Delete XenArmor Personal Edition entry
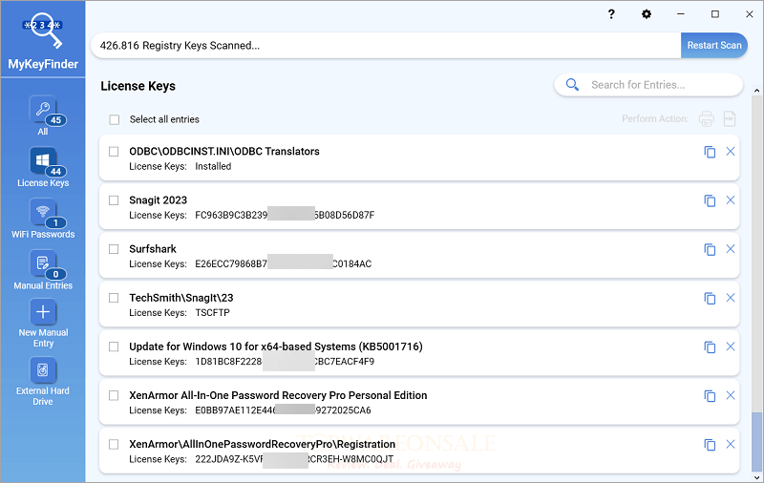The height and width of the screenshot is (483, 764). tap(731, 395)
